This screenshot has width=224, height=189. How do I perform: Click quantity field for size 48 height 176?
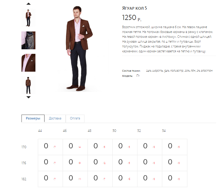pyautogui.click(x=96, y=162)
